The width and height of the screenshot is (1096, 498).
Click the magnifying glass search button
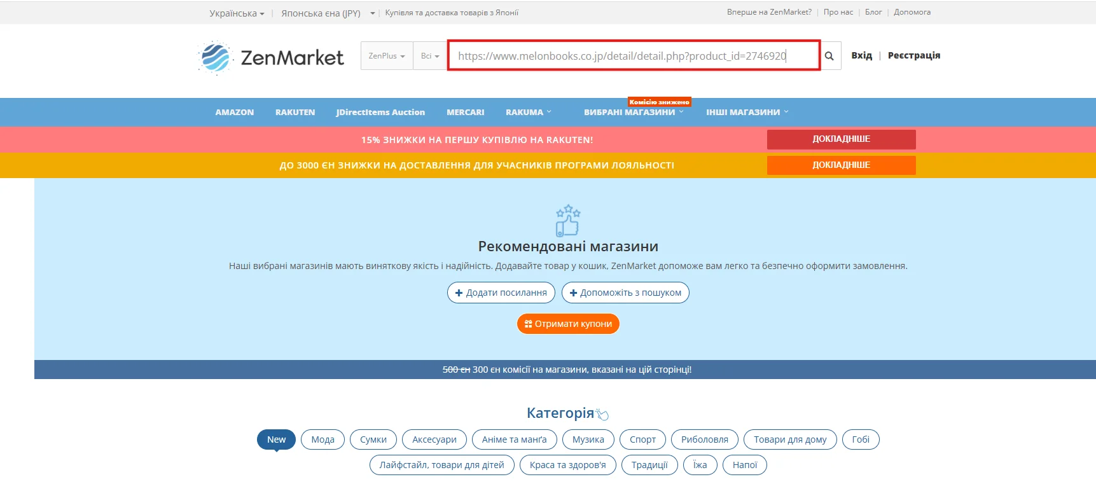(x=829, y=56)
